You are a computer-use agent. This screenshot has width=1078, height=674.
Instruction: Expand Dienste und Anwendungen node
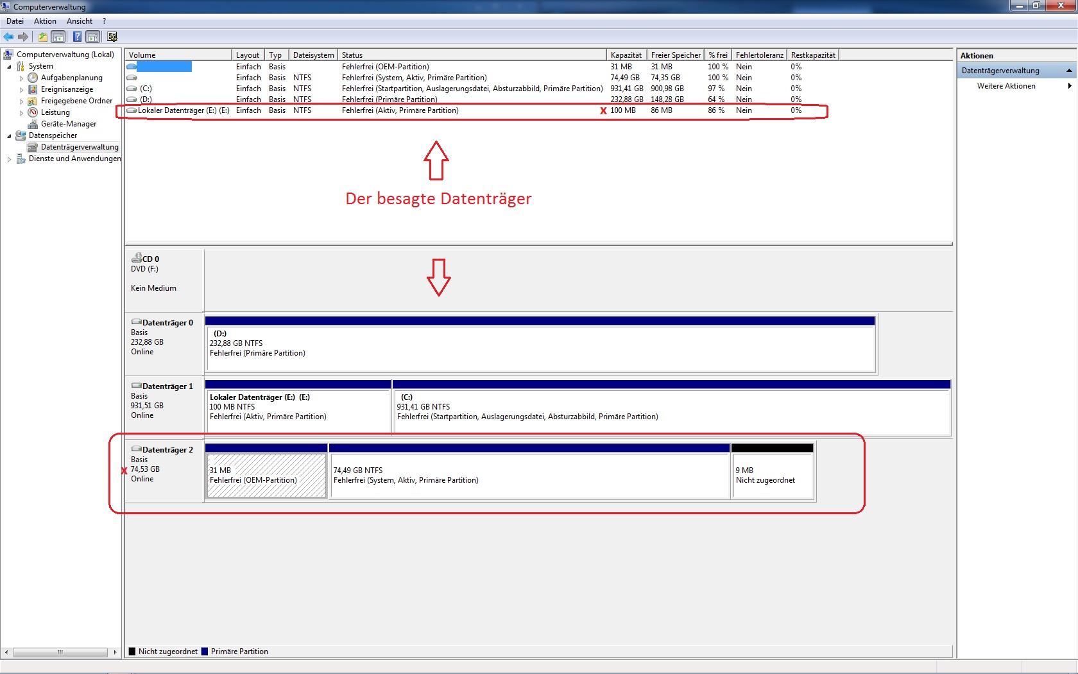coord(9,159)
